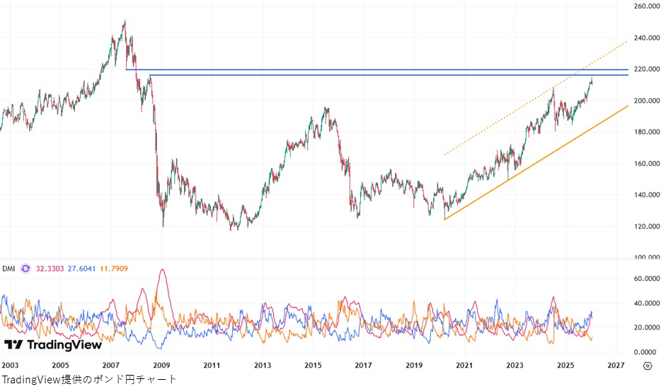Select the upper blue horizontal line
This screenshot has width=661, height=389.
coord(354,69)
